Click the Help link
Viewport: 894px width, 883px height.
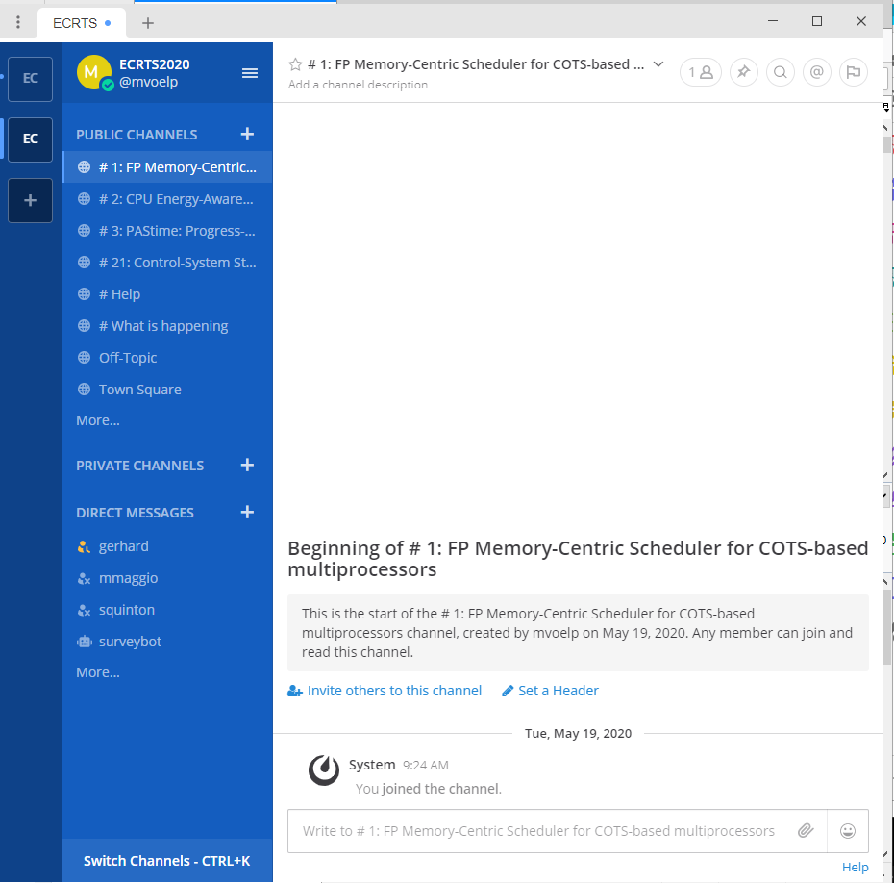click(x=855, y=867)
